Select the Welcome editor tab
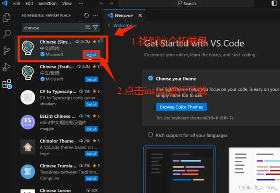 point(123,15)
